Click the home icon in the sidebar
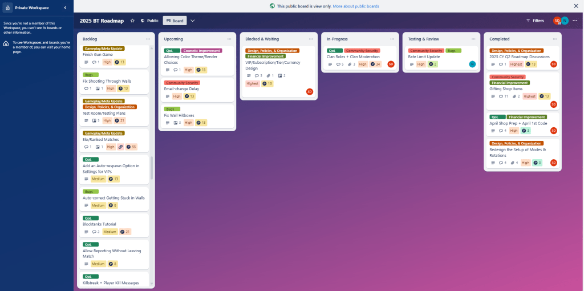The image size is (584, 291). click(6, 44)
